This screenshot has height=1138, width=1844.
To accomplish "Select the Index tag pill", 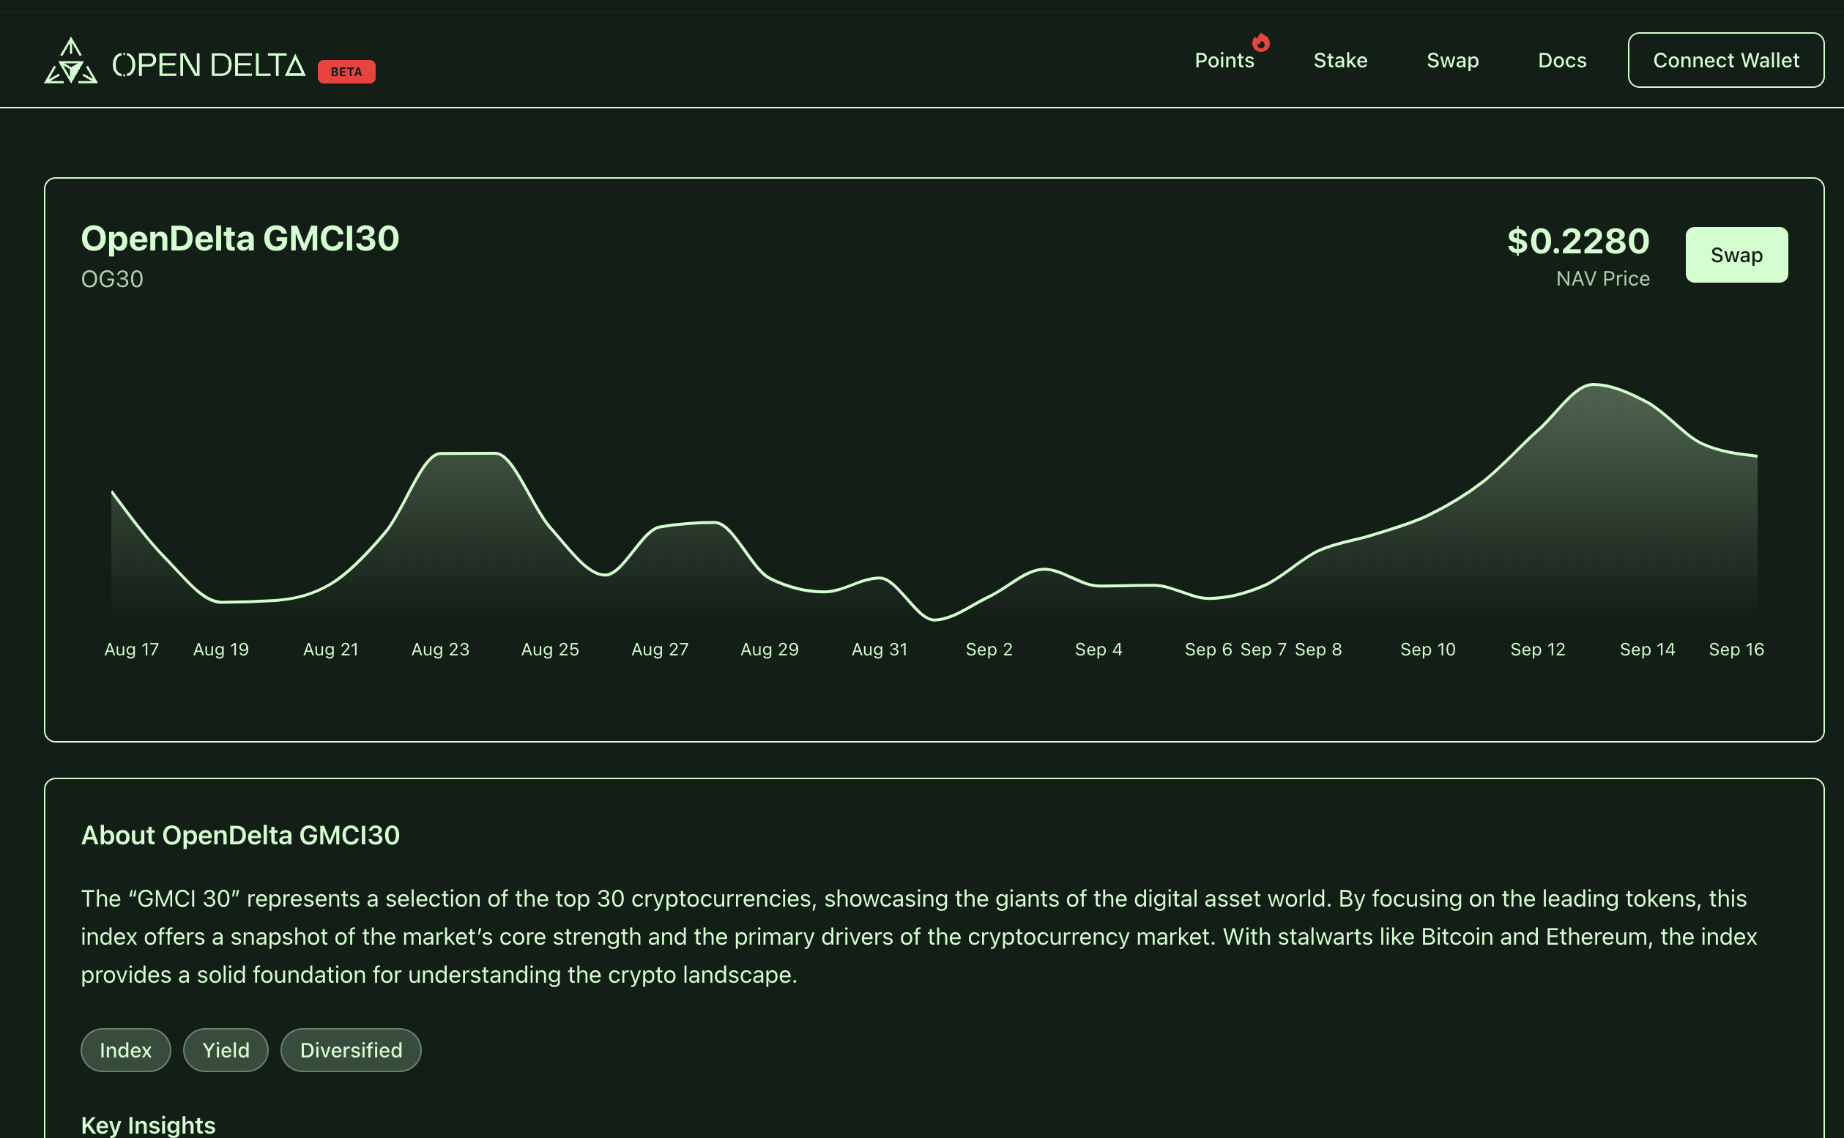I will coord(126,1050).
